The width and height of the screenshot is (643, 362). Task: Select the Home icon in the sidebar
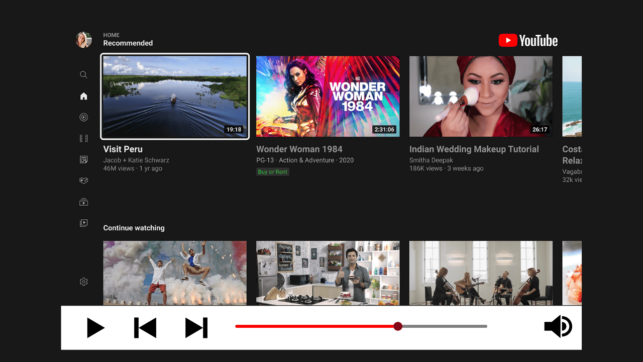(83, 96)
